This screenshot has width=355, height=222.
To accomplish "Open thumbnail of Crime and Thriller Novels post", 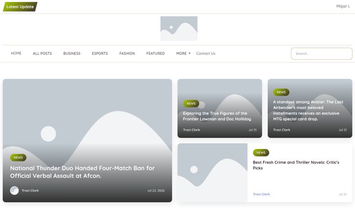I will click(x=213, y=173).
